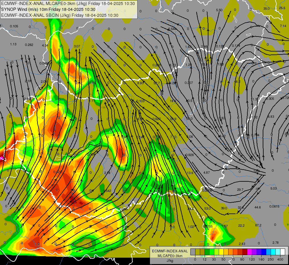Click the SYNOP Wind 10m title line

click(x=48, y=9)
